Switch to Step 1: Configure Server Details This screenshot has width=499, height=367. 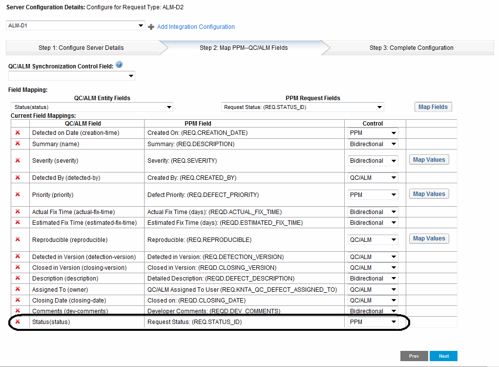[81, 48]
